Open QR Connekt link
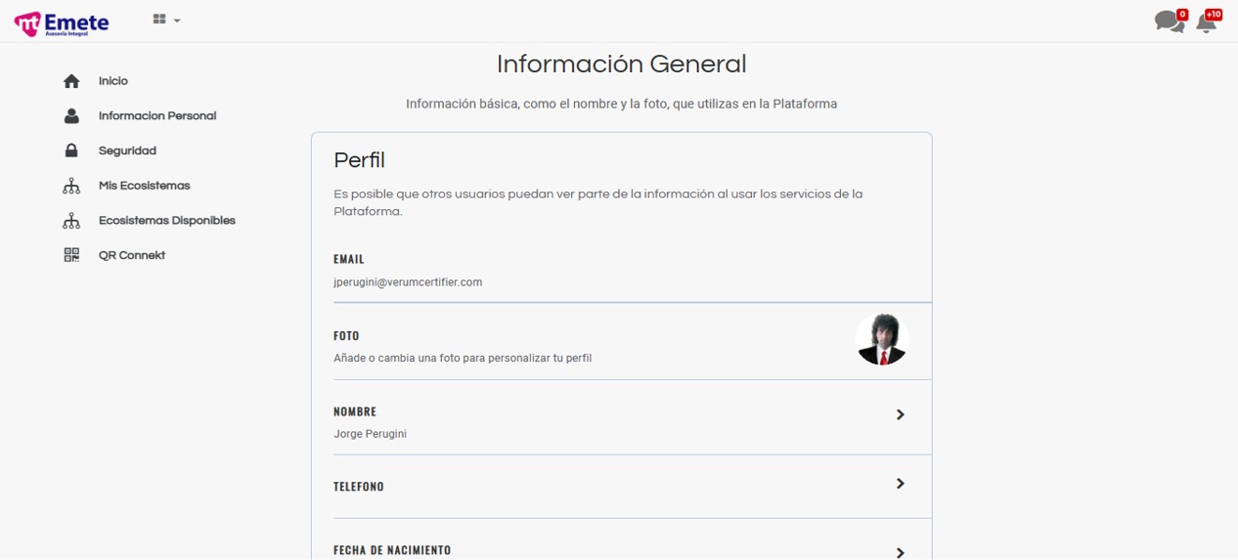The width and height of the screenshot is (1238, 560). tap(132, 255)
